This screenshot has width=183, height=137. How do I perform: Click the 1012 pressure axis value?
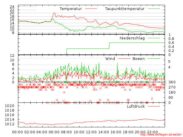coord(9,124)
